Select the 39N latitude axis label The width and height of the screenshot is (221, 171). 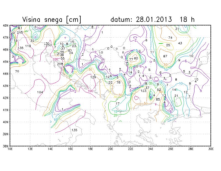pos(6,134)
